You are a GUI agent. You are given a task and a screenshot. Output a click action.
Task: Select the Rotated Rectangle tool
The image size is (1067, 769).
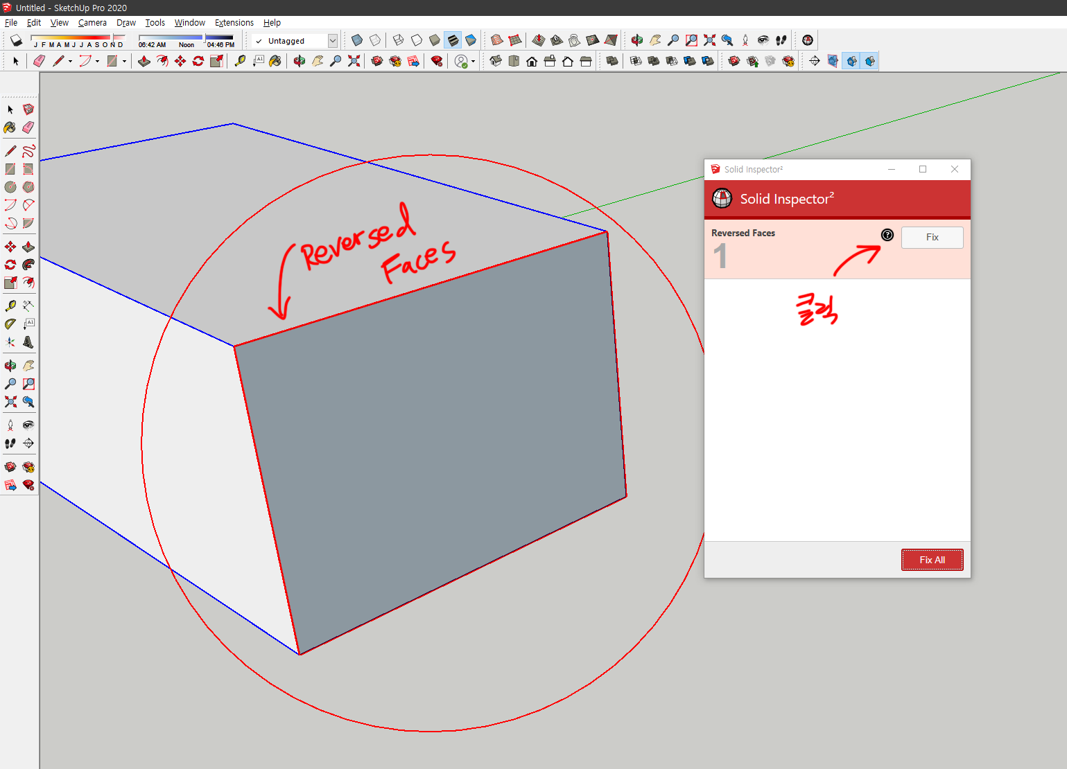[28, 169]
